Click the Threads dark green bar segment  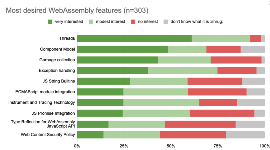click(x=134, y=39)
